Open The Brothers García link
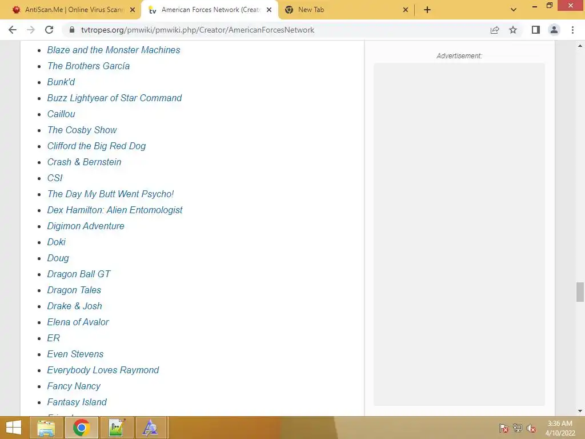The image size is (585, 439). coord(89,66)
